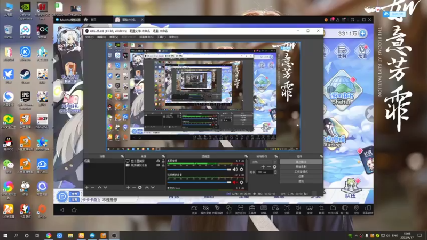Open Epic Games Launcher desktop icon
The height and width of the screenshot is (240, 427).
click(x=25, y=100)
